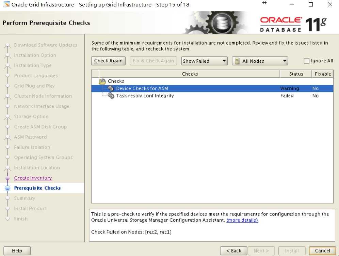Select Task resolv.conf Integrity row
Screen dimensions: 339x256
(x=212, y=95)
